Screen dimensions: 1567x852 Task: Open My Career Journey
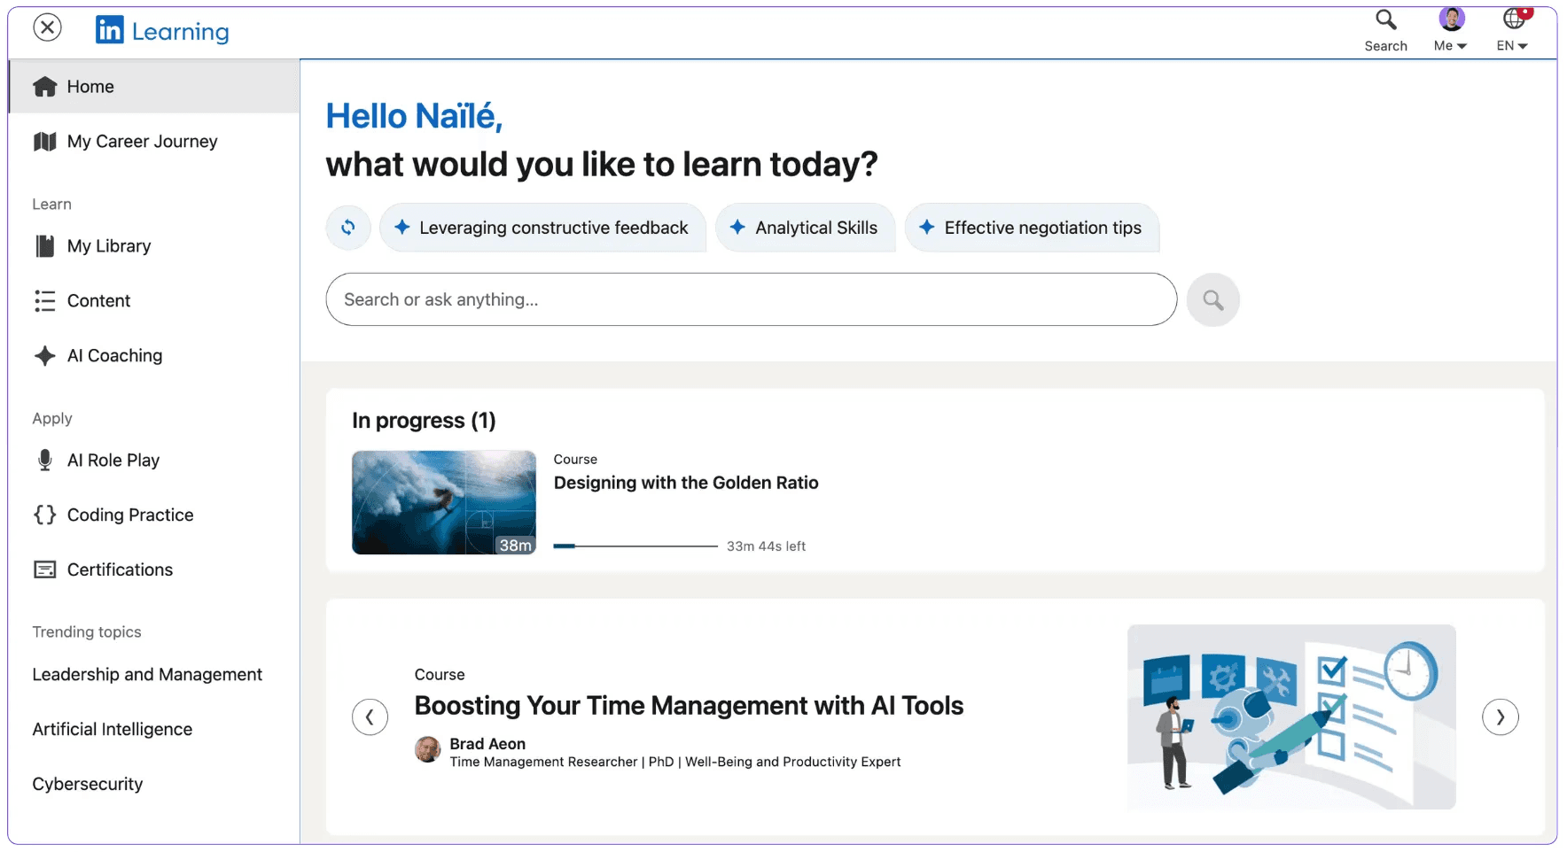pos(142,142)
